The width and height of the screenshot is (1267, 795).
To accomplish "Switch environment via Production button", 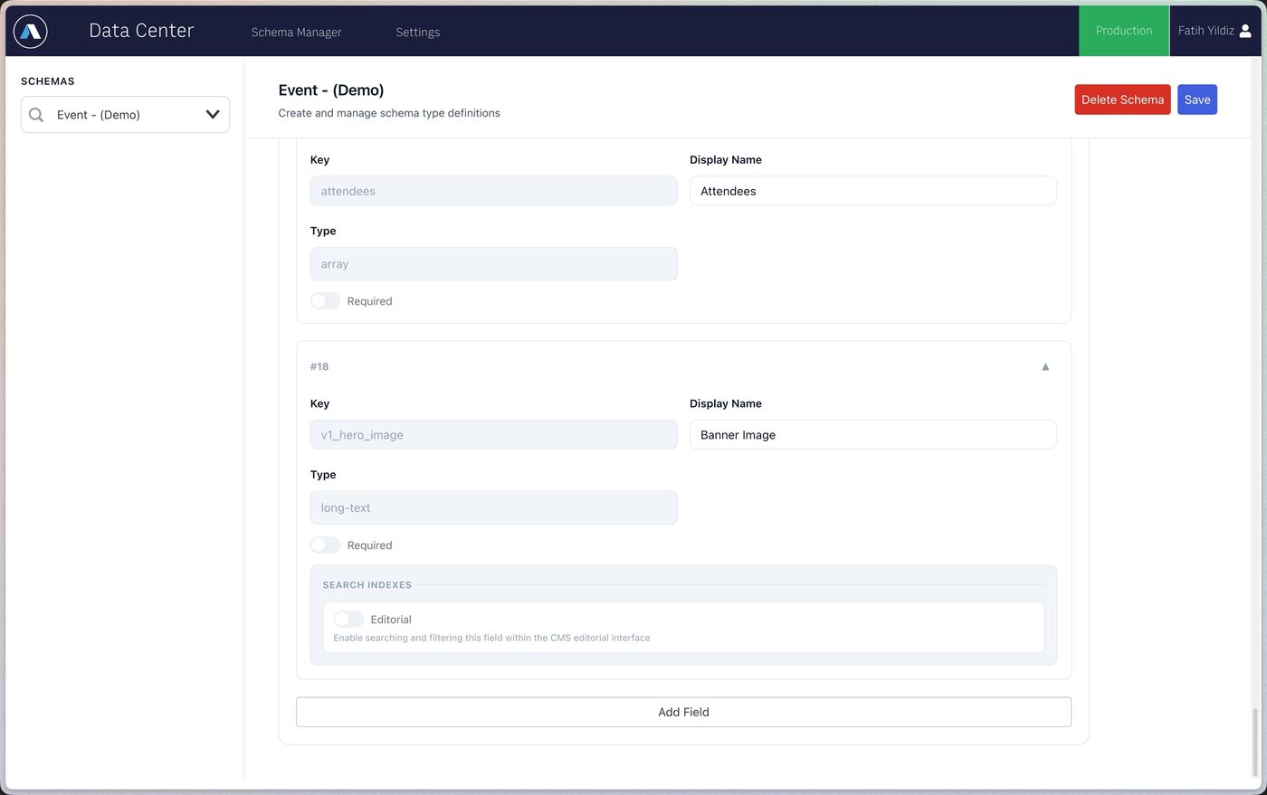I will click(x=1123, y=31).
